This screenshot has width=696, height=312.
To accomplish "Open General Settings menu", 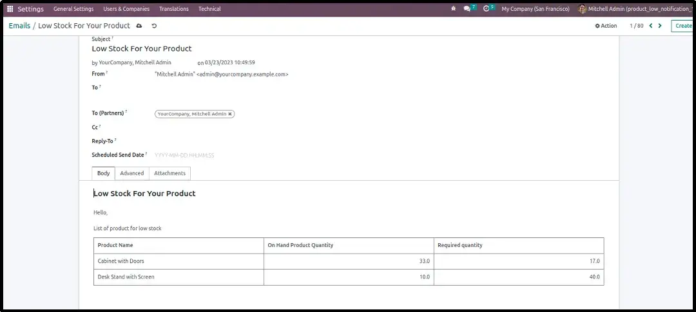I will click(73, 9).
